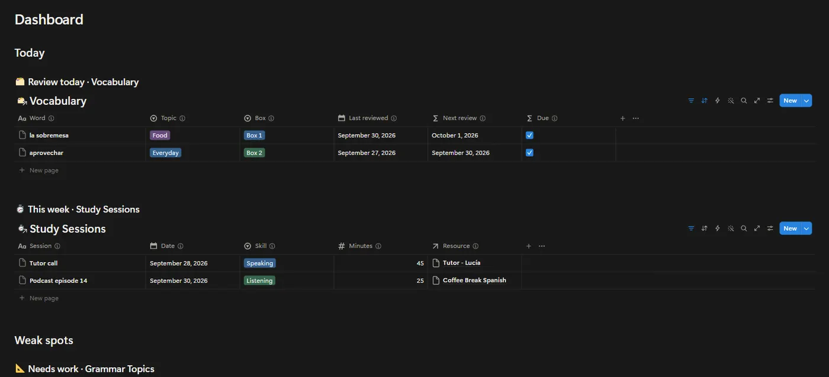Toggle Due checkbox for aprovechar
The width and height of the screenshot is (829, 377).
530,153
